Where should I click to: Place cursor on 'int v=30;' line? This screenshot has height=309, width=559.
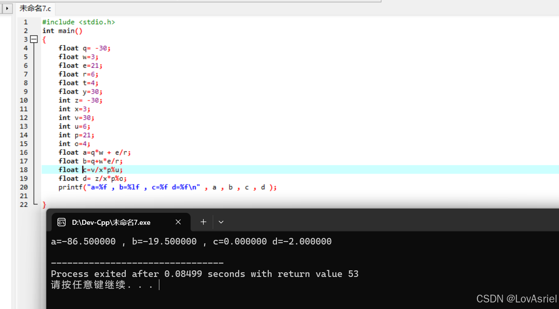click(76, 117)
